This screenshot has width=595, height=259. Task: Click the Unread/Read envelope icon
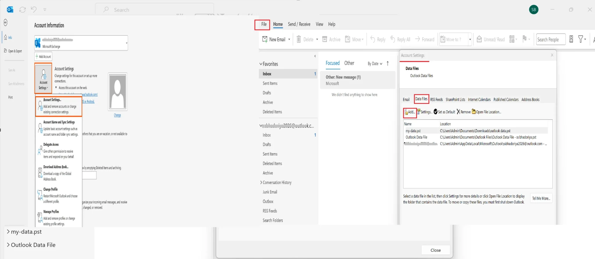(479, 39)
